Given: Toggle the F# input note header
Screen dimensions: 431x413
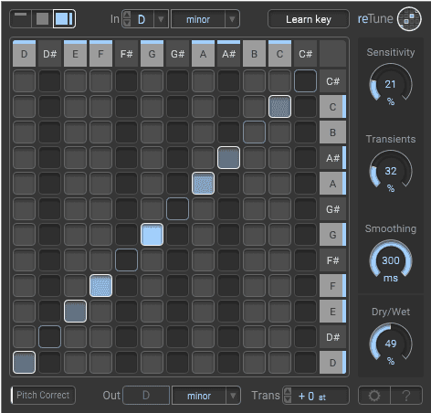Looking at the screenshot, I should pos(126,54).
